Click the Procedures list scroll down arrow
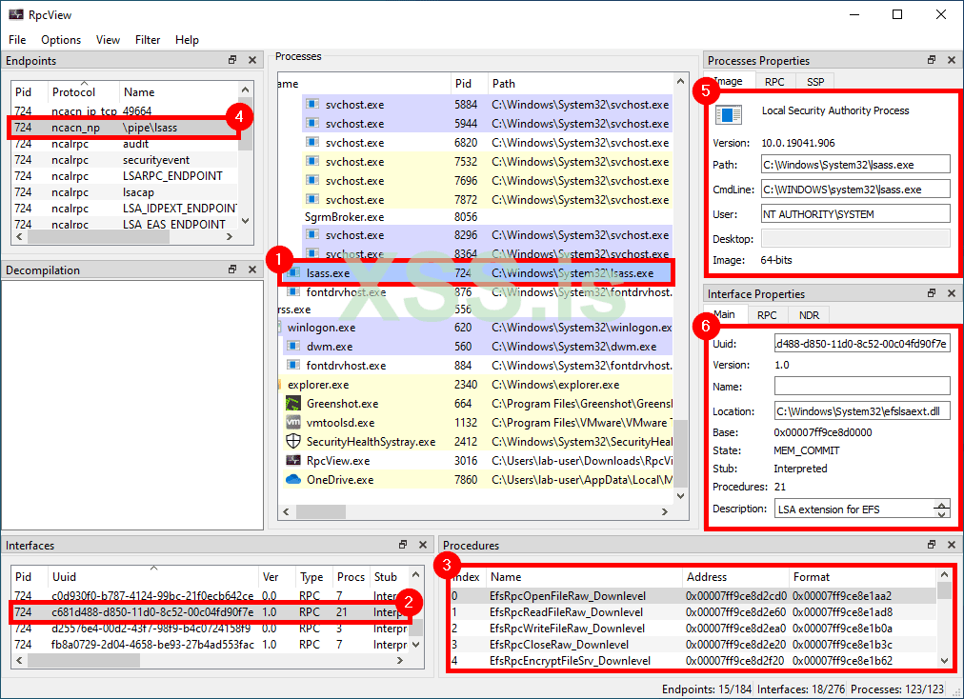The height and width of the screenshot is (699, 964). click(x=944, y=661)
